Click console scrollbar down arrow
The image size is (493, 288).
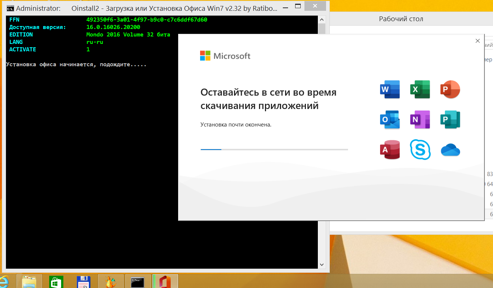coord(322,265)
